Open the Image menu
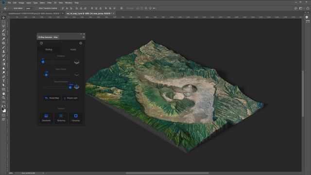Viewport: 311px width, 175px height. coord(21,3)
